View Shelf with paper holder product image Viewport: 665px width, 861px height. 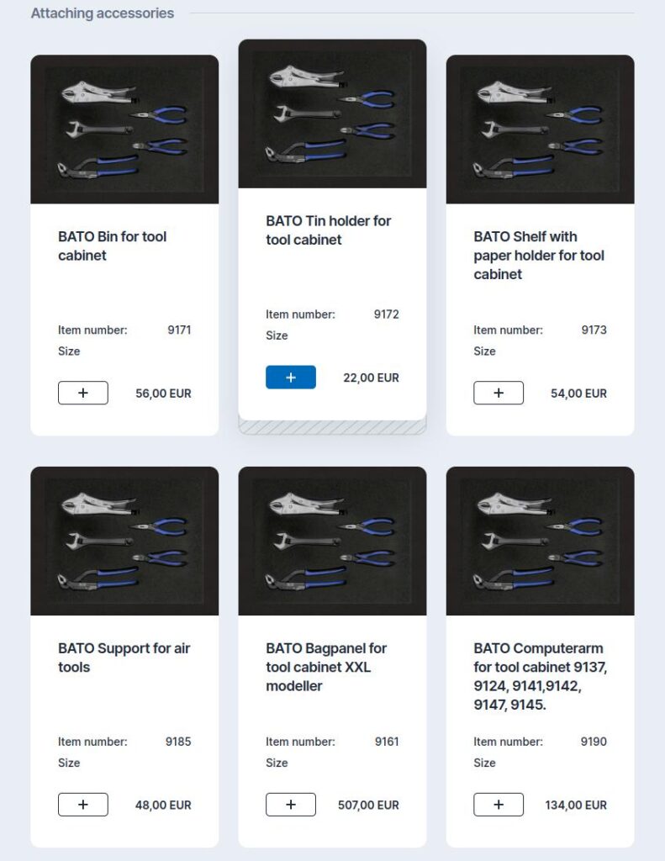(x=541, y=129)
